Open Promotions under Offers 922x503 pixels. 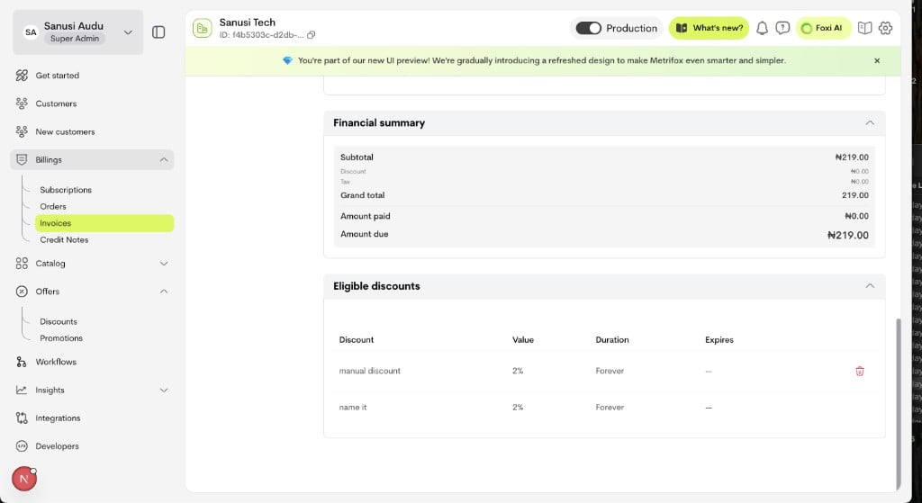click(61, 337)
